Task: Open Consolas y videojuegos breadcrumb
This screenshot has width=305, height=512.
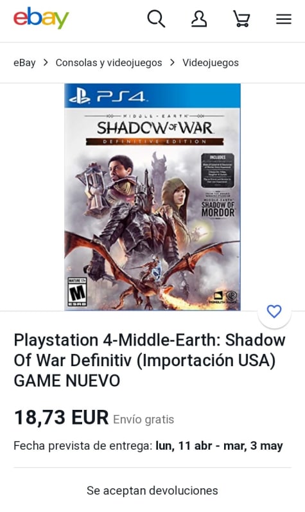Action: [x=109, y=63]
